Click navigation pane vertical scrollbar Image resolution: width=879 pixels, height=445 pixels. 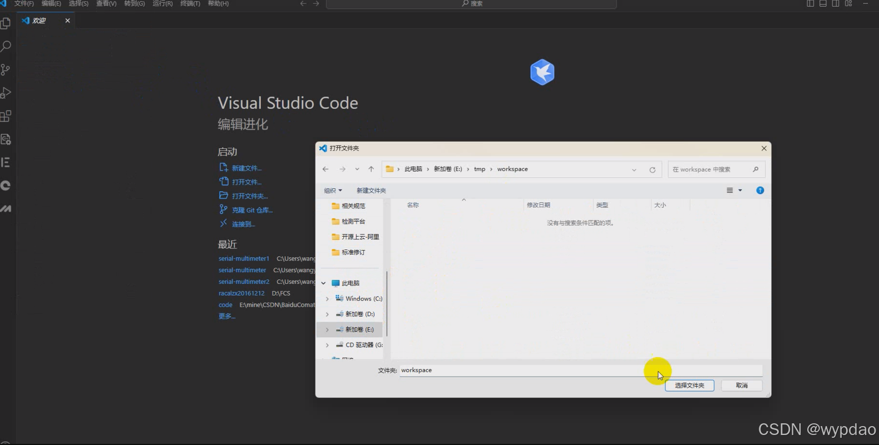pos(387,303)
